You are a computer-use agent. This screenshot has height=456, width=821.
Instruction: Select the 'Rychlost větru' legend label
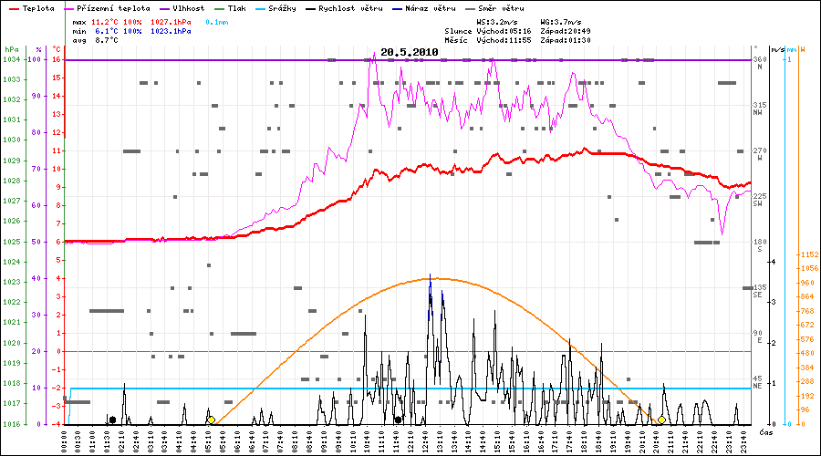(350, 8)
